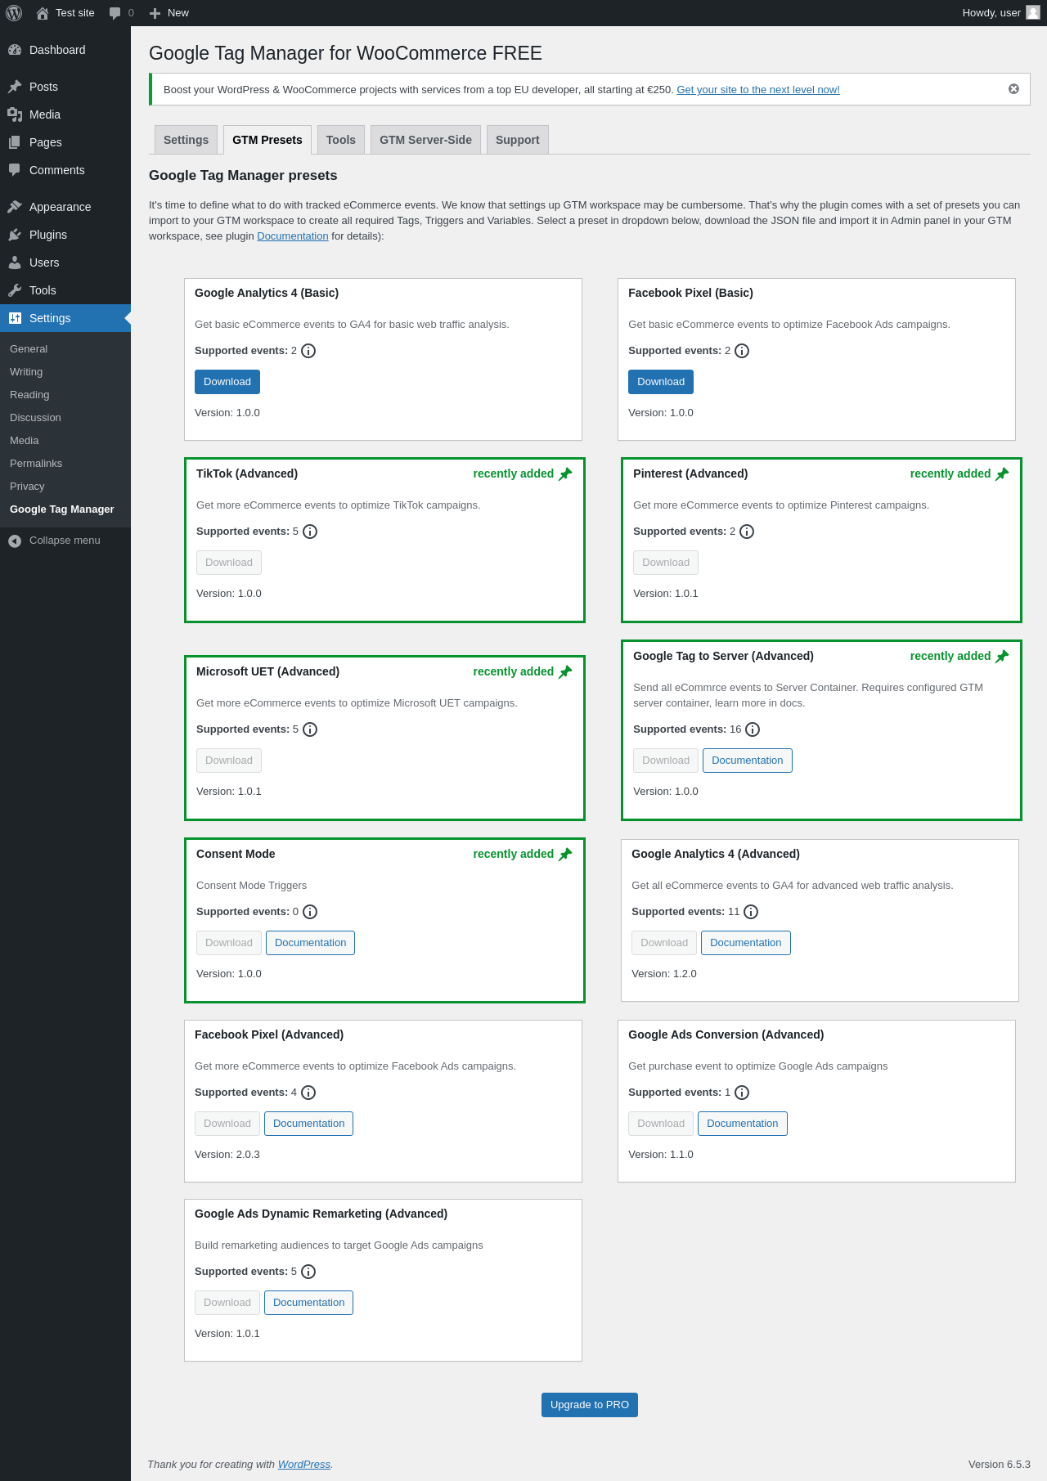The width and height of the screenshot is (1047, 1481).
Task: Click the WordPress logo in admin bar
Action: pos(14,13)
